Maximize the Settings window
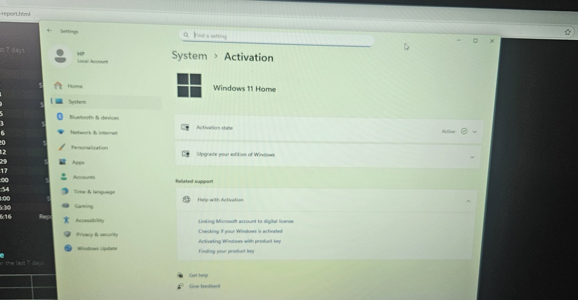This screenshot has height=300, width=578. (475, 40)
